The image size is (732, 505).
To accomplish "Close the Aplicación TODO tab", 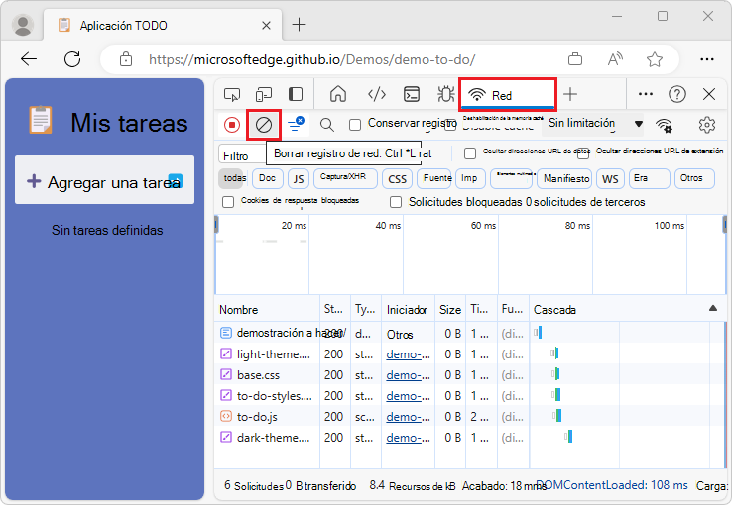I will click(x=266, y=25).
